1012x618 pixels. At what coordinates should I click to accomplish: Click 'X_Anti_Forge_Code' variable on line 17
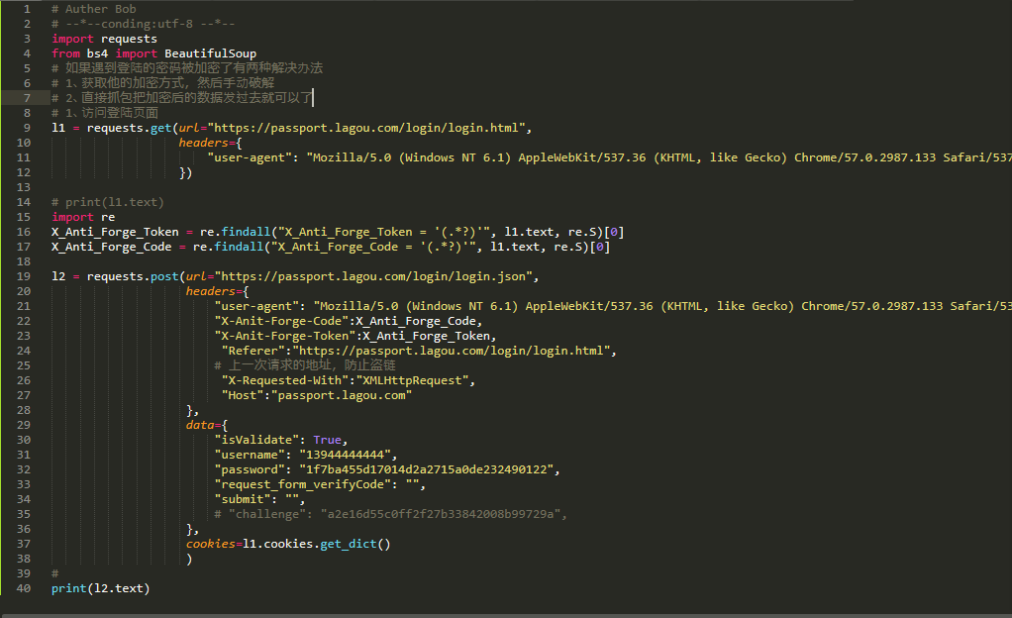pos(112,247)
